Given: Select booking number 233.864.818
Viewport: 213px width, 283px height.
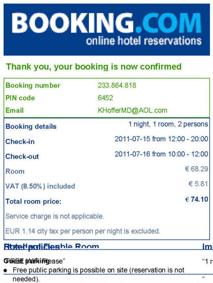Looking at the screenshot, I should click(x=117, y=85).
